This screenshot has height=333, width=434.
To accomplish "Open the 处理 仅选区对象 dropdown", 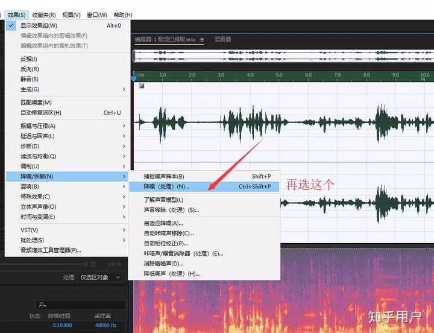I will [100, 277].
